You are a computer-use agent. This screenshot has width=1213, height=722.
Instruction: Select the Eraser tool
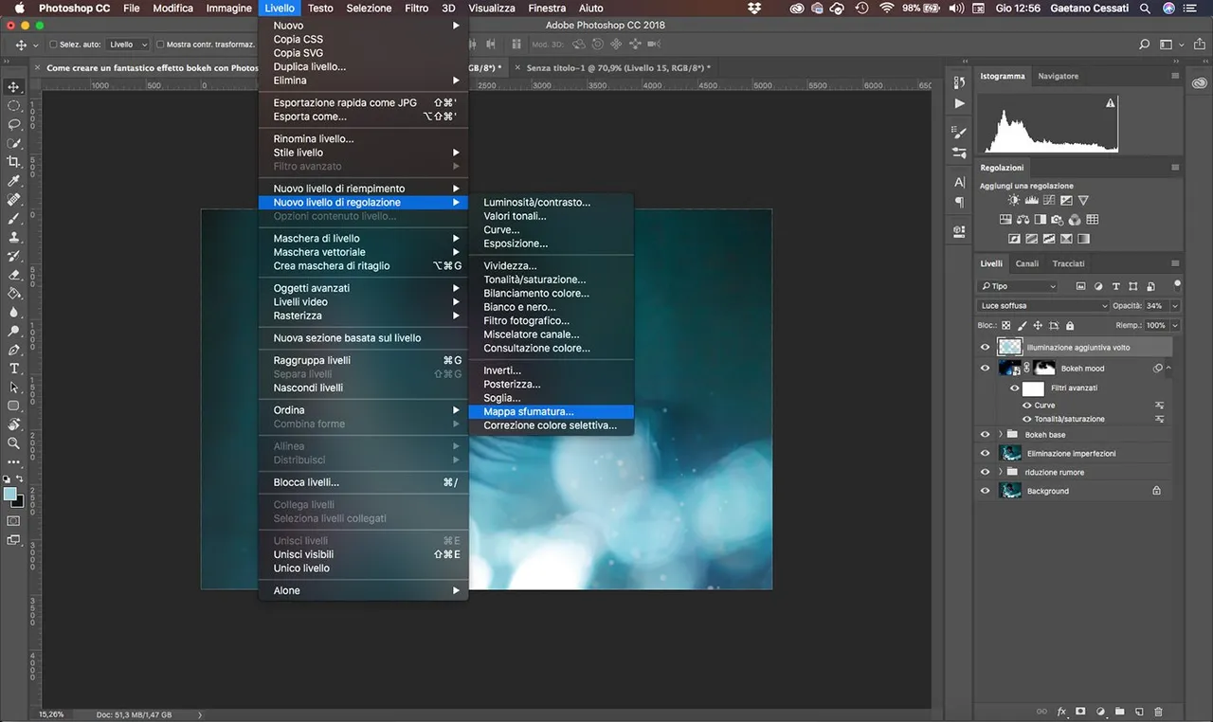(14, 274)
